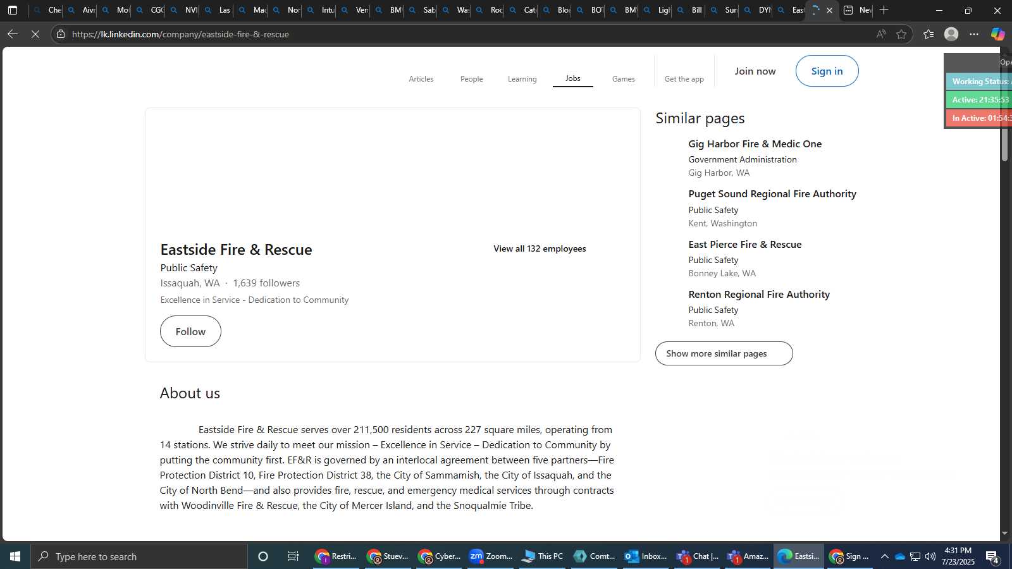Open Windows Start menu
Viewport: 1012px width, 569px height.
pos(15,556)
